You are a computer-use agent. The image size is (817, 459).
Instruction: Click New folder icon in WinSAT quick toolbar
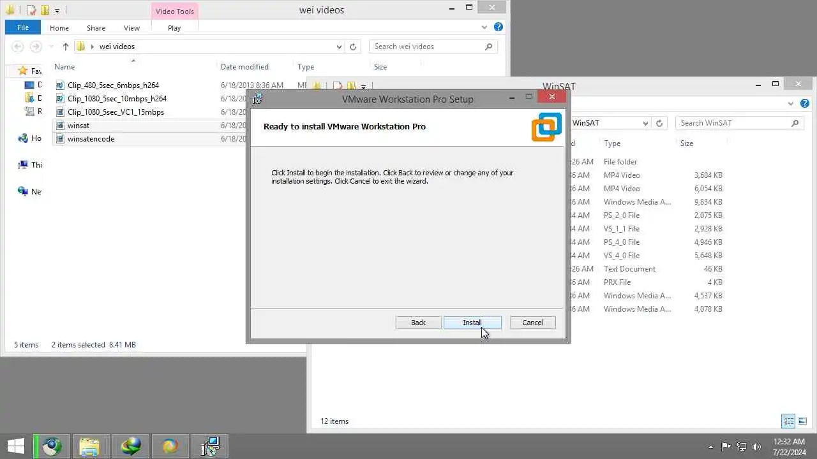[350, 86]
